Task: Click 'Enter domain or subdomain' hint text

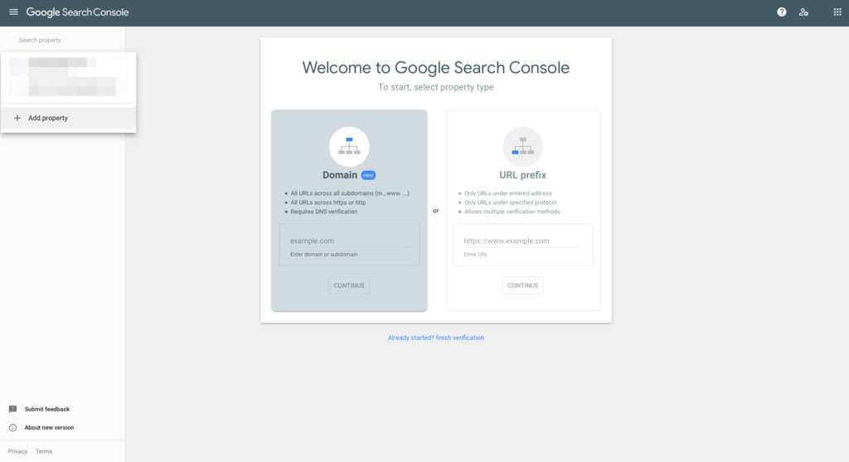Action: 324,254
